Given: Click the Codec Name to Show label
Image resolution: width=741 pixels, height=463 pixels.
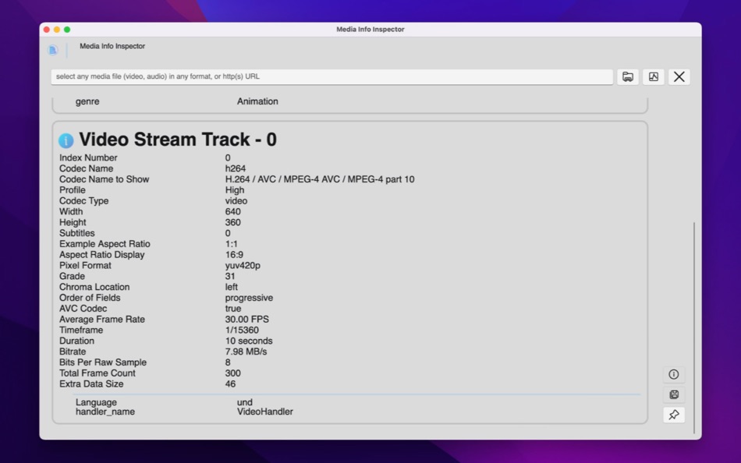Looking at the screenshot, I should point(104,179).
